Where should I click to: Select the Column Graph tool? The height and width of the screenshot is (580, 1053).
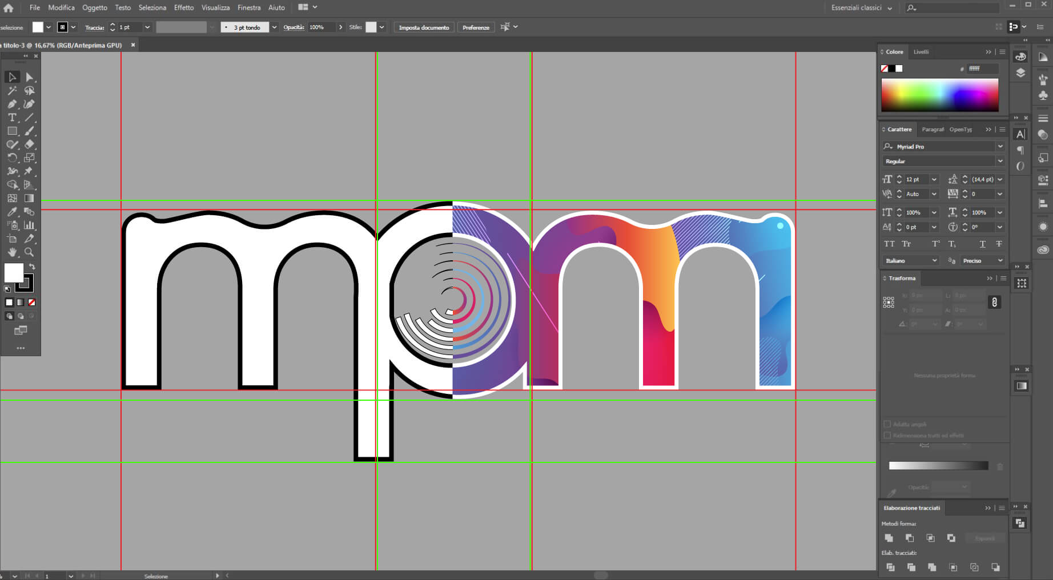coord(29,225)
